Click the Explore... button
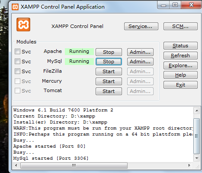 point(180,65)
